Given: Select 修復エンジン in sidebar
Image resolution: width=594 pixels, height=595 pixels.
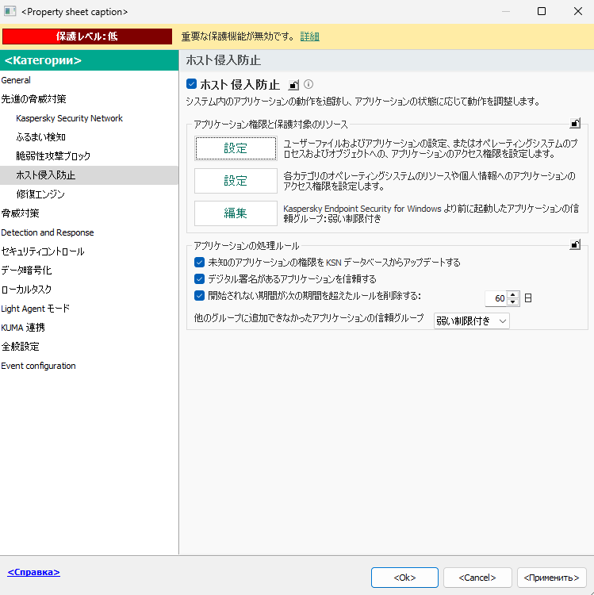Looking at the screenshot, I should 89,194.
